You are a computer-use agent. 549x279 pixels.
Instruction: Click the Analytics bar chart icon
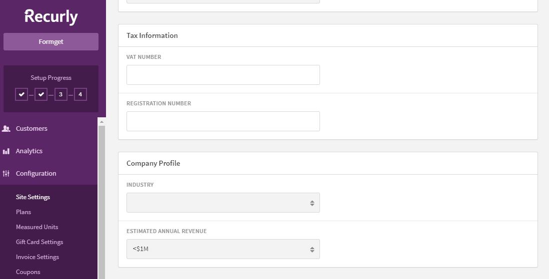[6, 151]
